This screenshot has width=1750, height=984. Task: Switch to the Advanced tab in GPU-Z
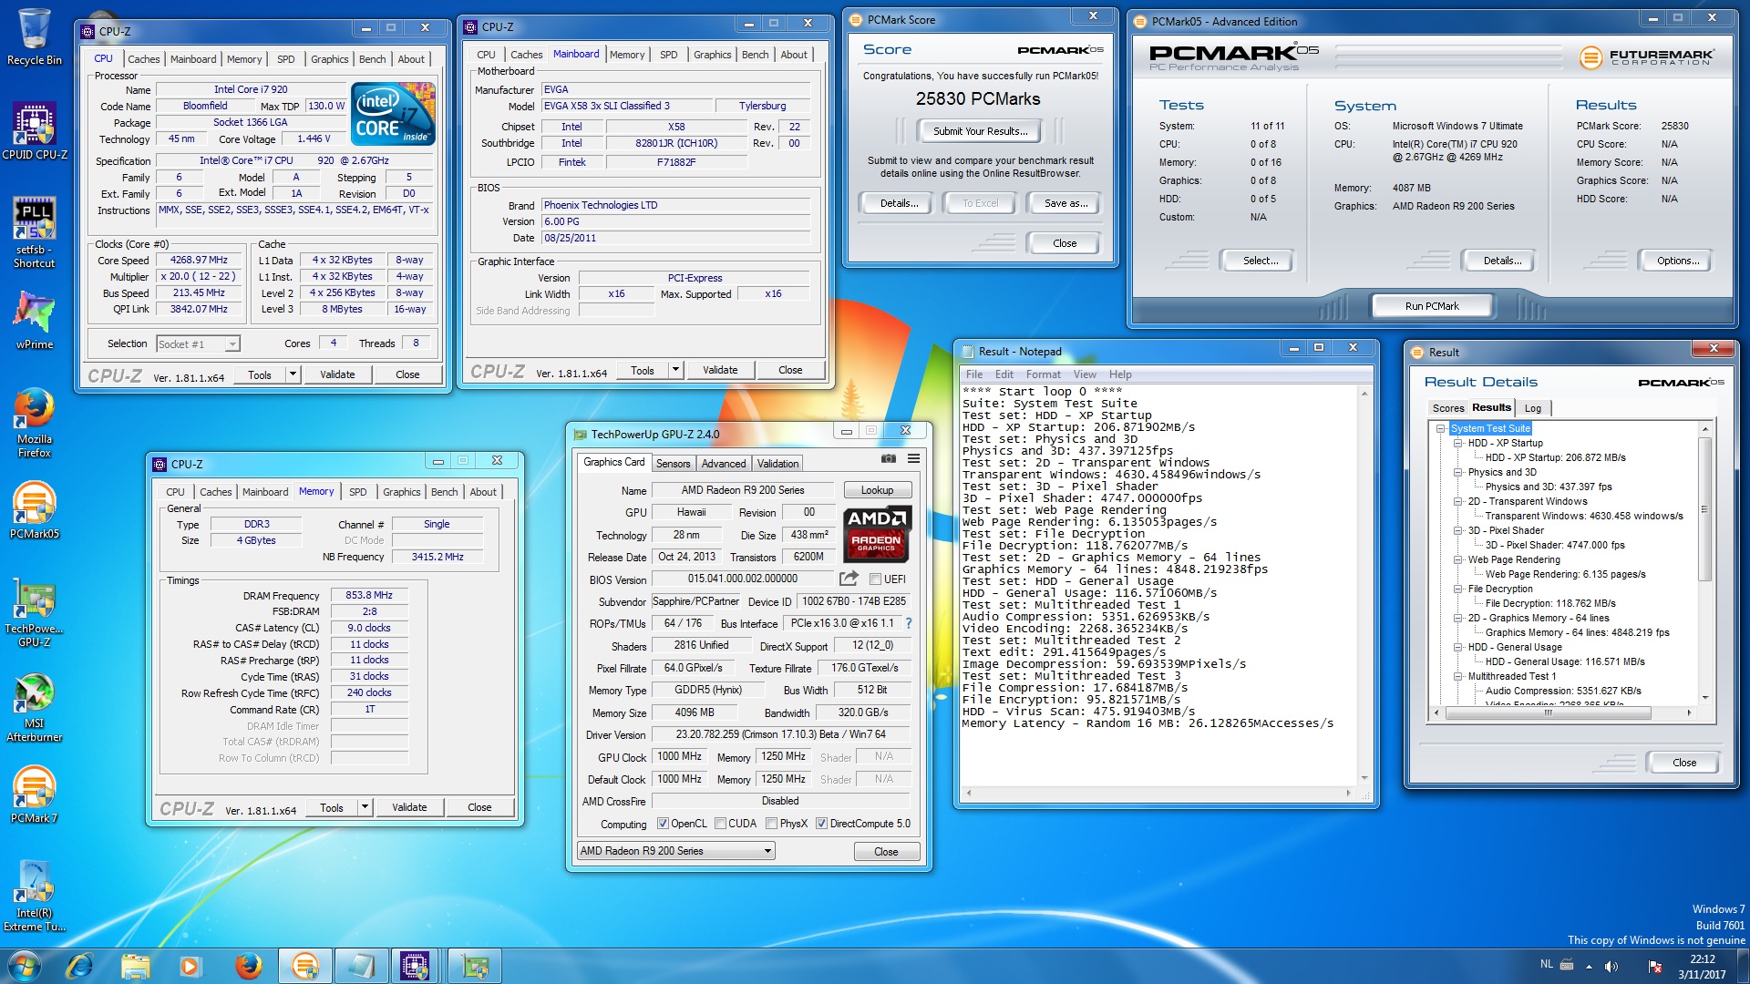(724, 464)
